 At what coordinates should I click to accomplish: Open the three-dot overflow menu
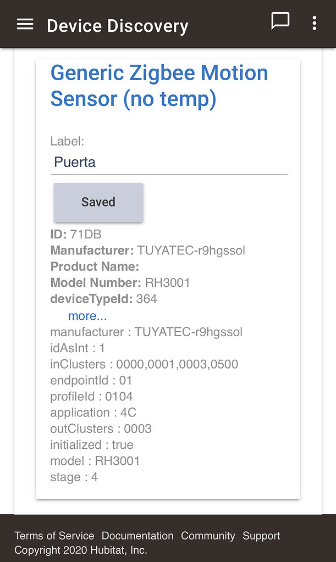click(314, 23)
